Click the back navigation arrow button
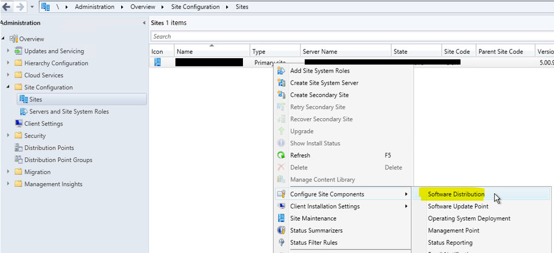 pos(6,7)
